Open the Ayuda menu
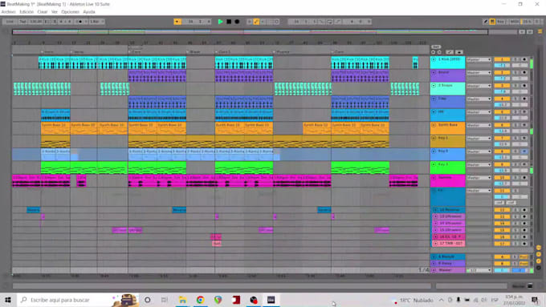Viewport: 546px width, 307px height. 89,12
